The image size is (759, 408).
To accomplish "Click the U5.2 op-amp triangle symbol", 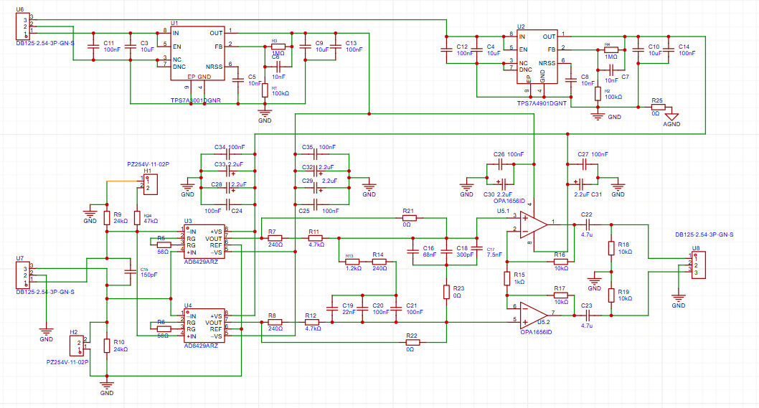I will [x=529, y=313].
